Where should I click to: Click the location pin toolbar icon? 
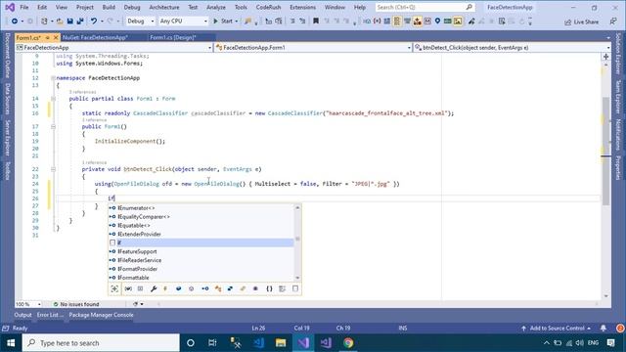click(x=437, y=22)
